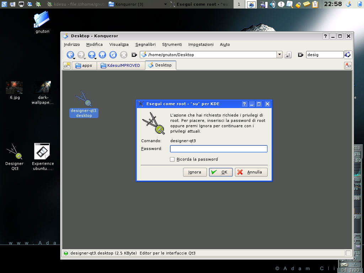Enable Ricorda la password checkbox
364x273 pixels.
pyautogui.click(x=172, y=160)
